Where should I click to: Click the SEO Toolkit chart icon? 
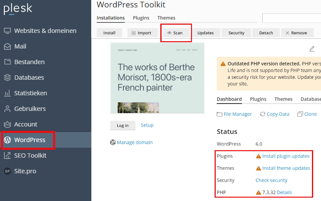(7, 156)
